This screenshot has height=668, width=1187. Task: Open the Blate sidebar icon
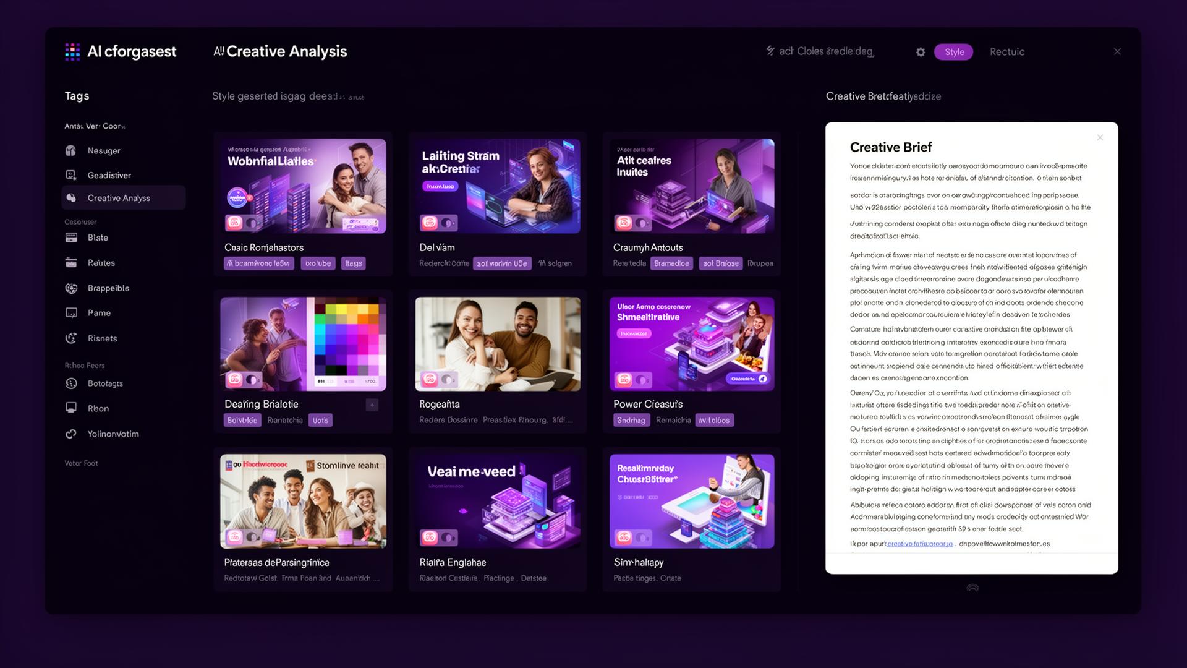71,238
